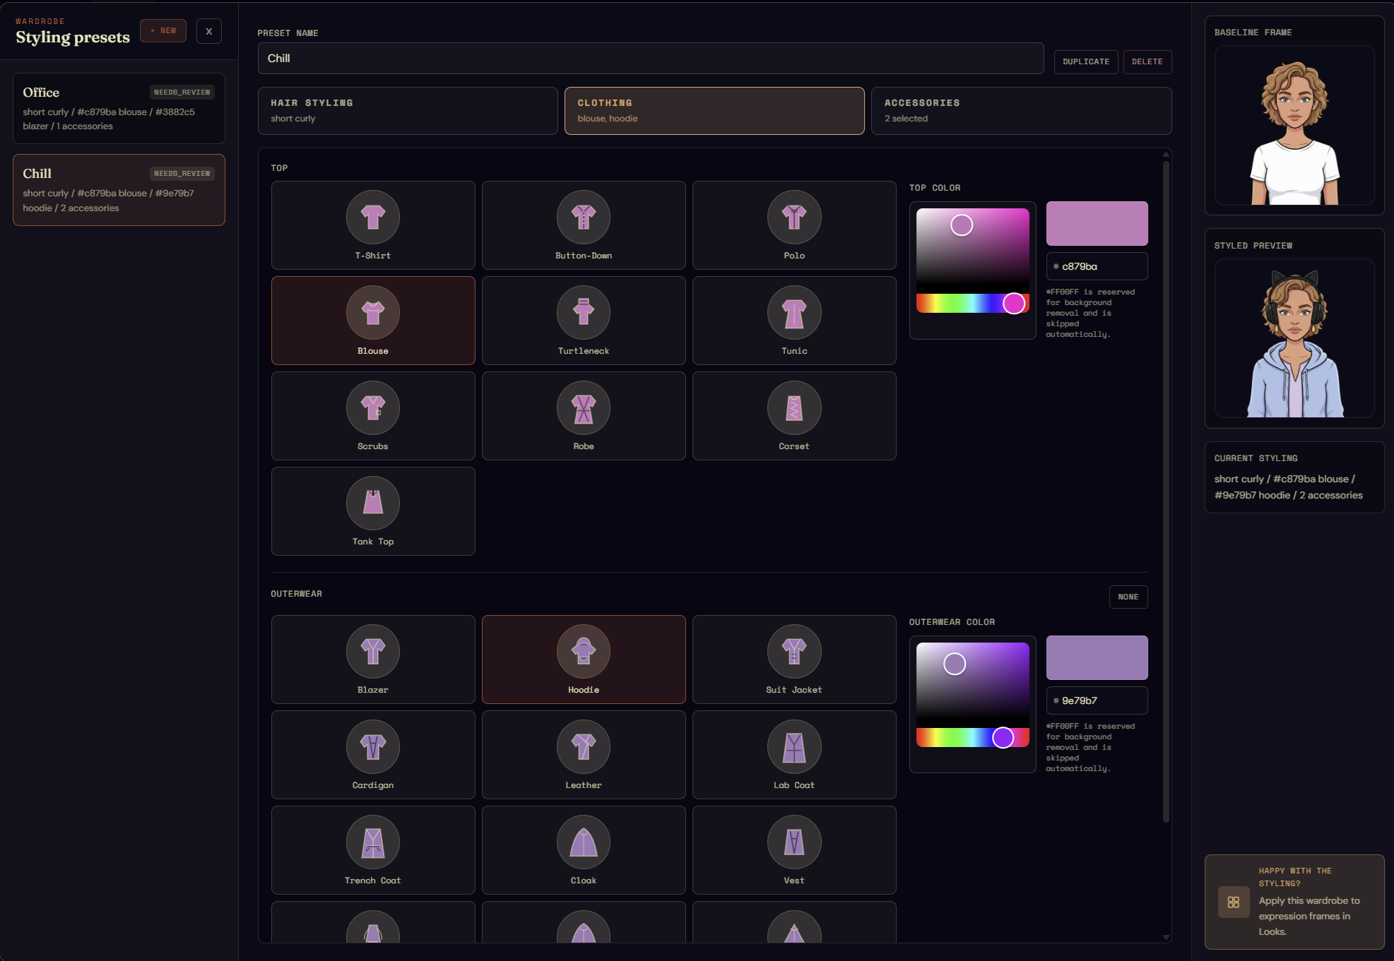The width and height of the screenshot is (1394, 961).
Task: Choose the Robe top icon
Action: 584,407
